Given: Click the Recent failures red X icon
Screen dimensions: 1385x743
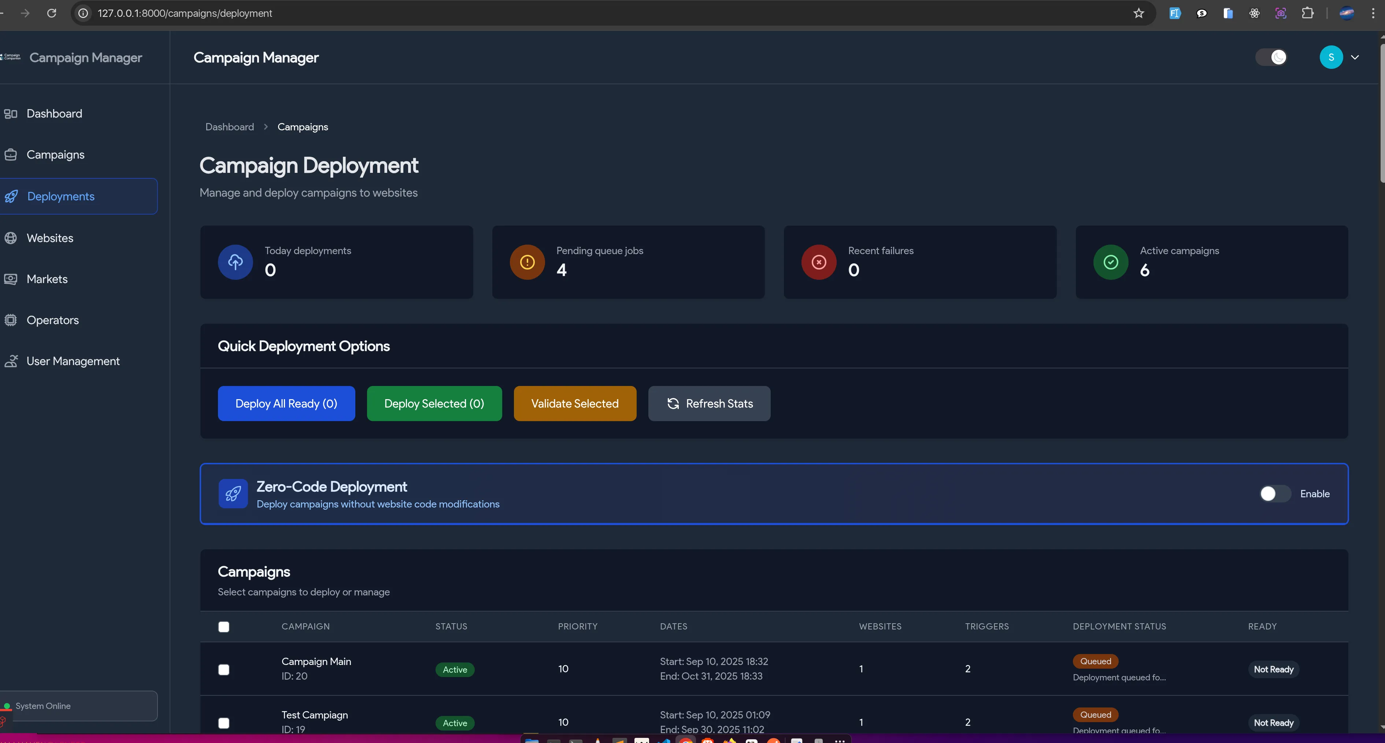Looking at the screenshot, I should 819,262.
